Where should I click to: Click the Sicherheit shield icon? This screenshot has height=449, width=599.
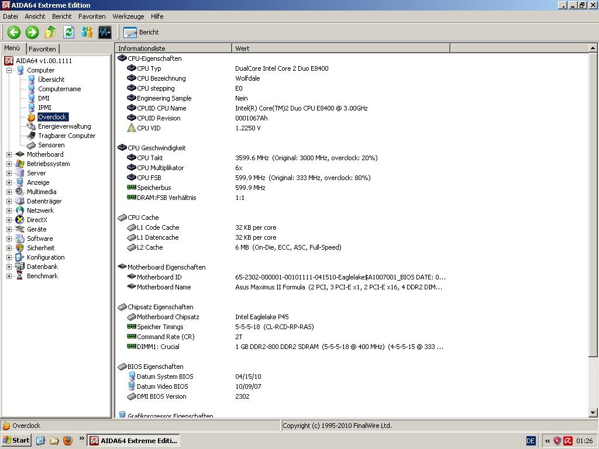pos(20,248)
